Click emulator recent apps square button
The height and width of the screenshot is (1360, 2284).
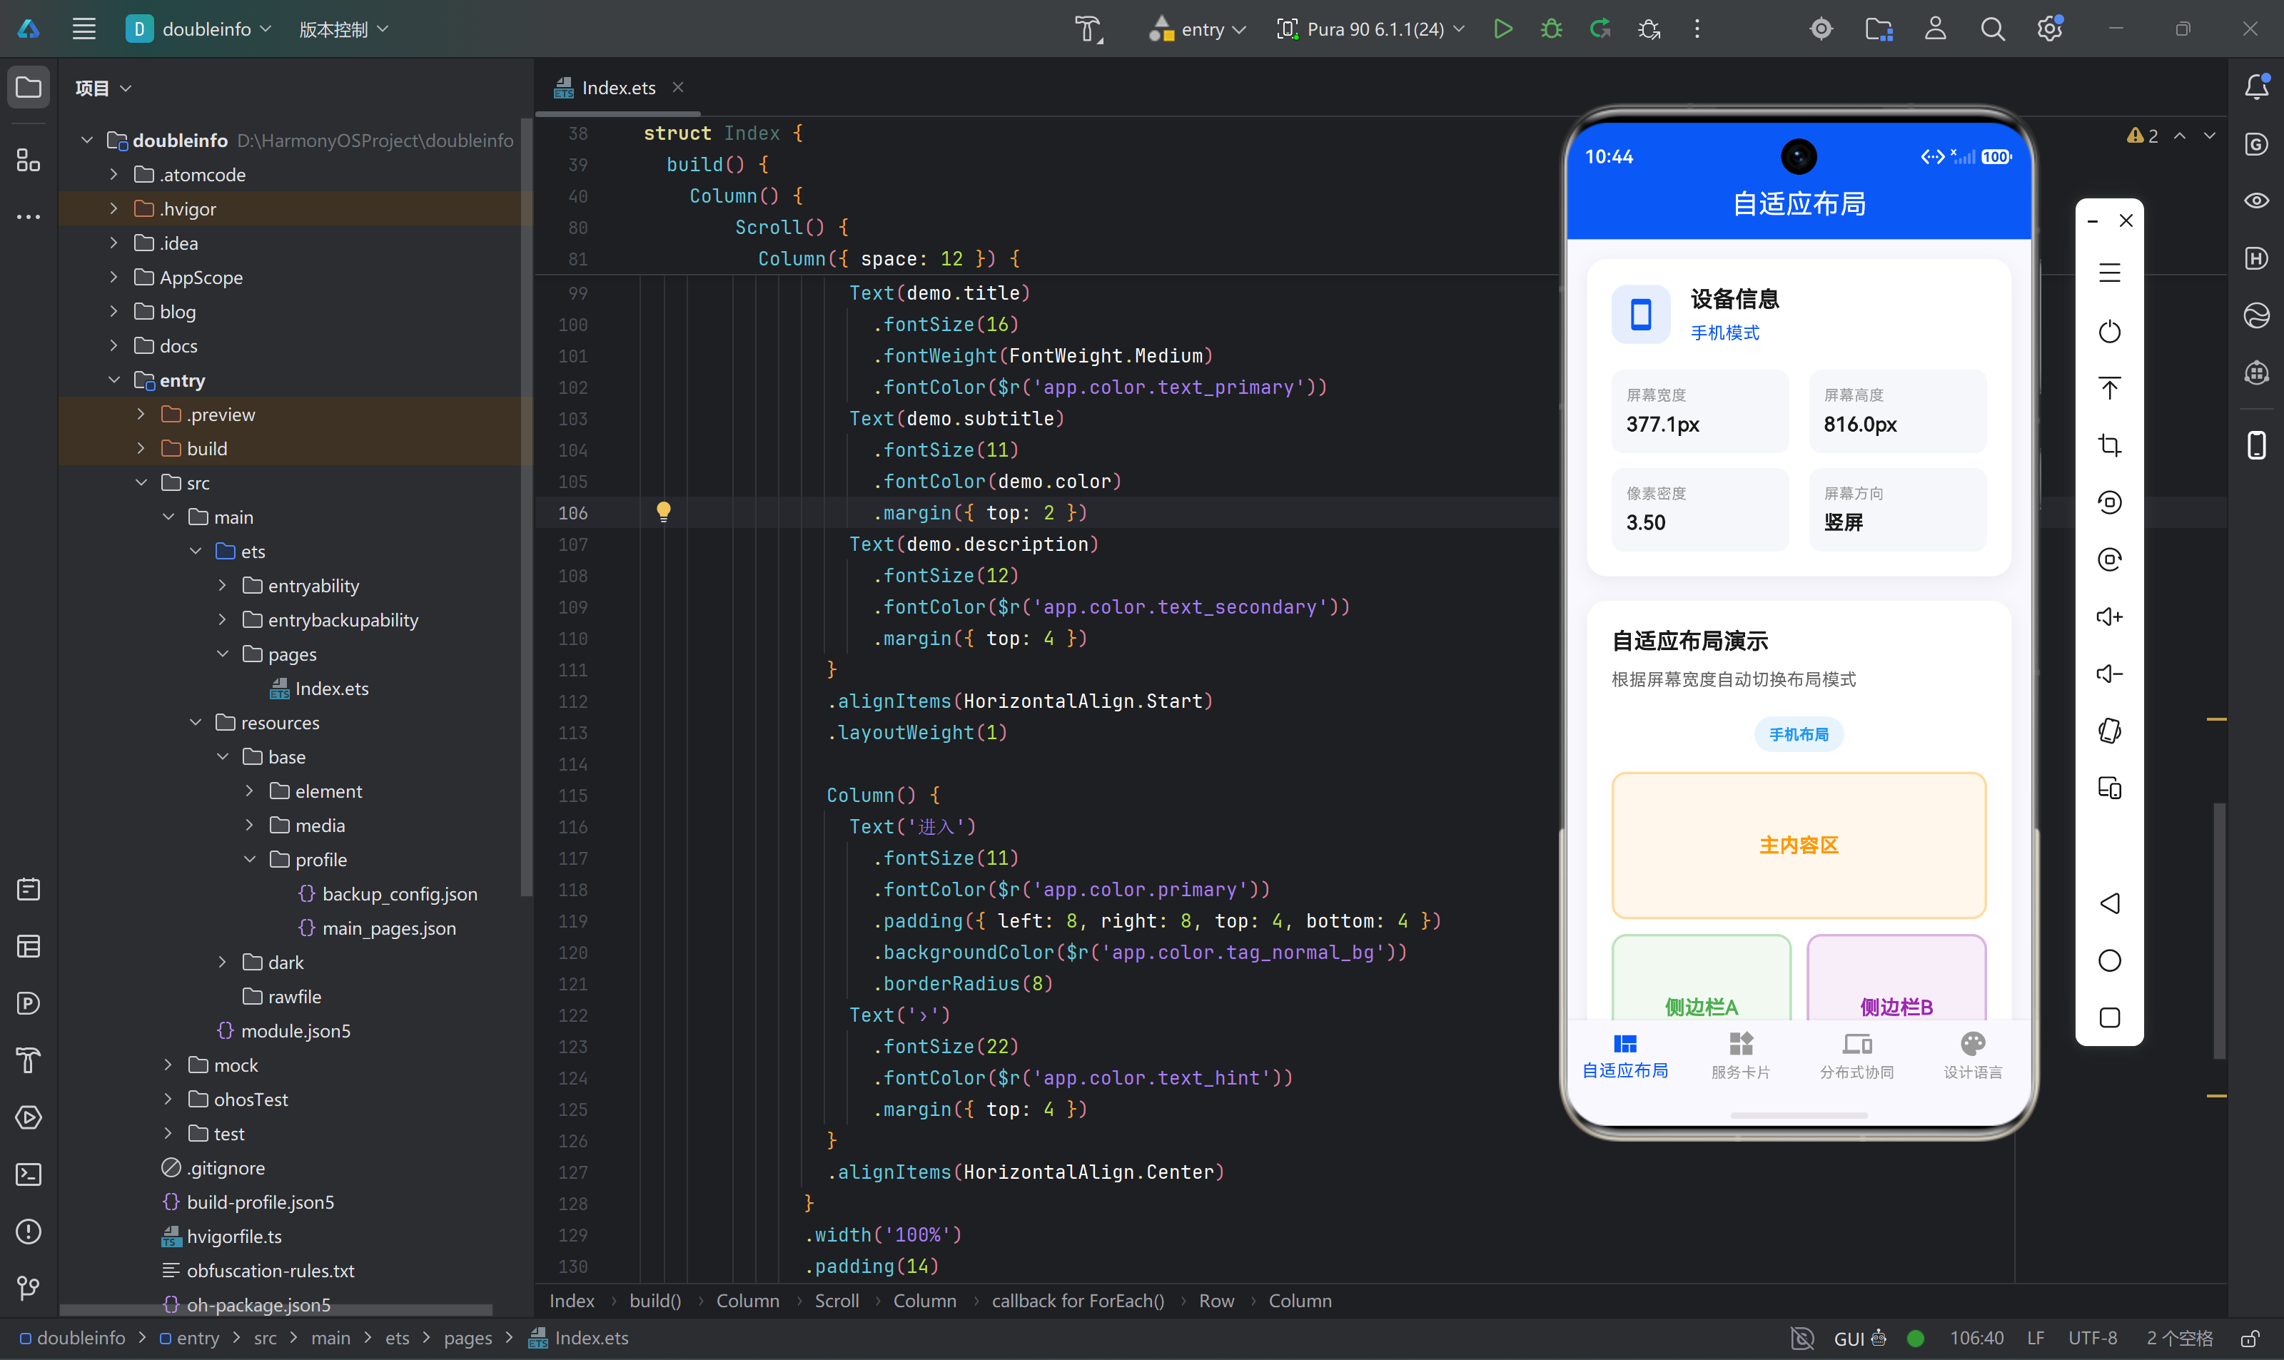pyautogui.click(x=2110, y=1018)
